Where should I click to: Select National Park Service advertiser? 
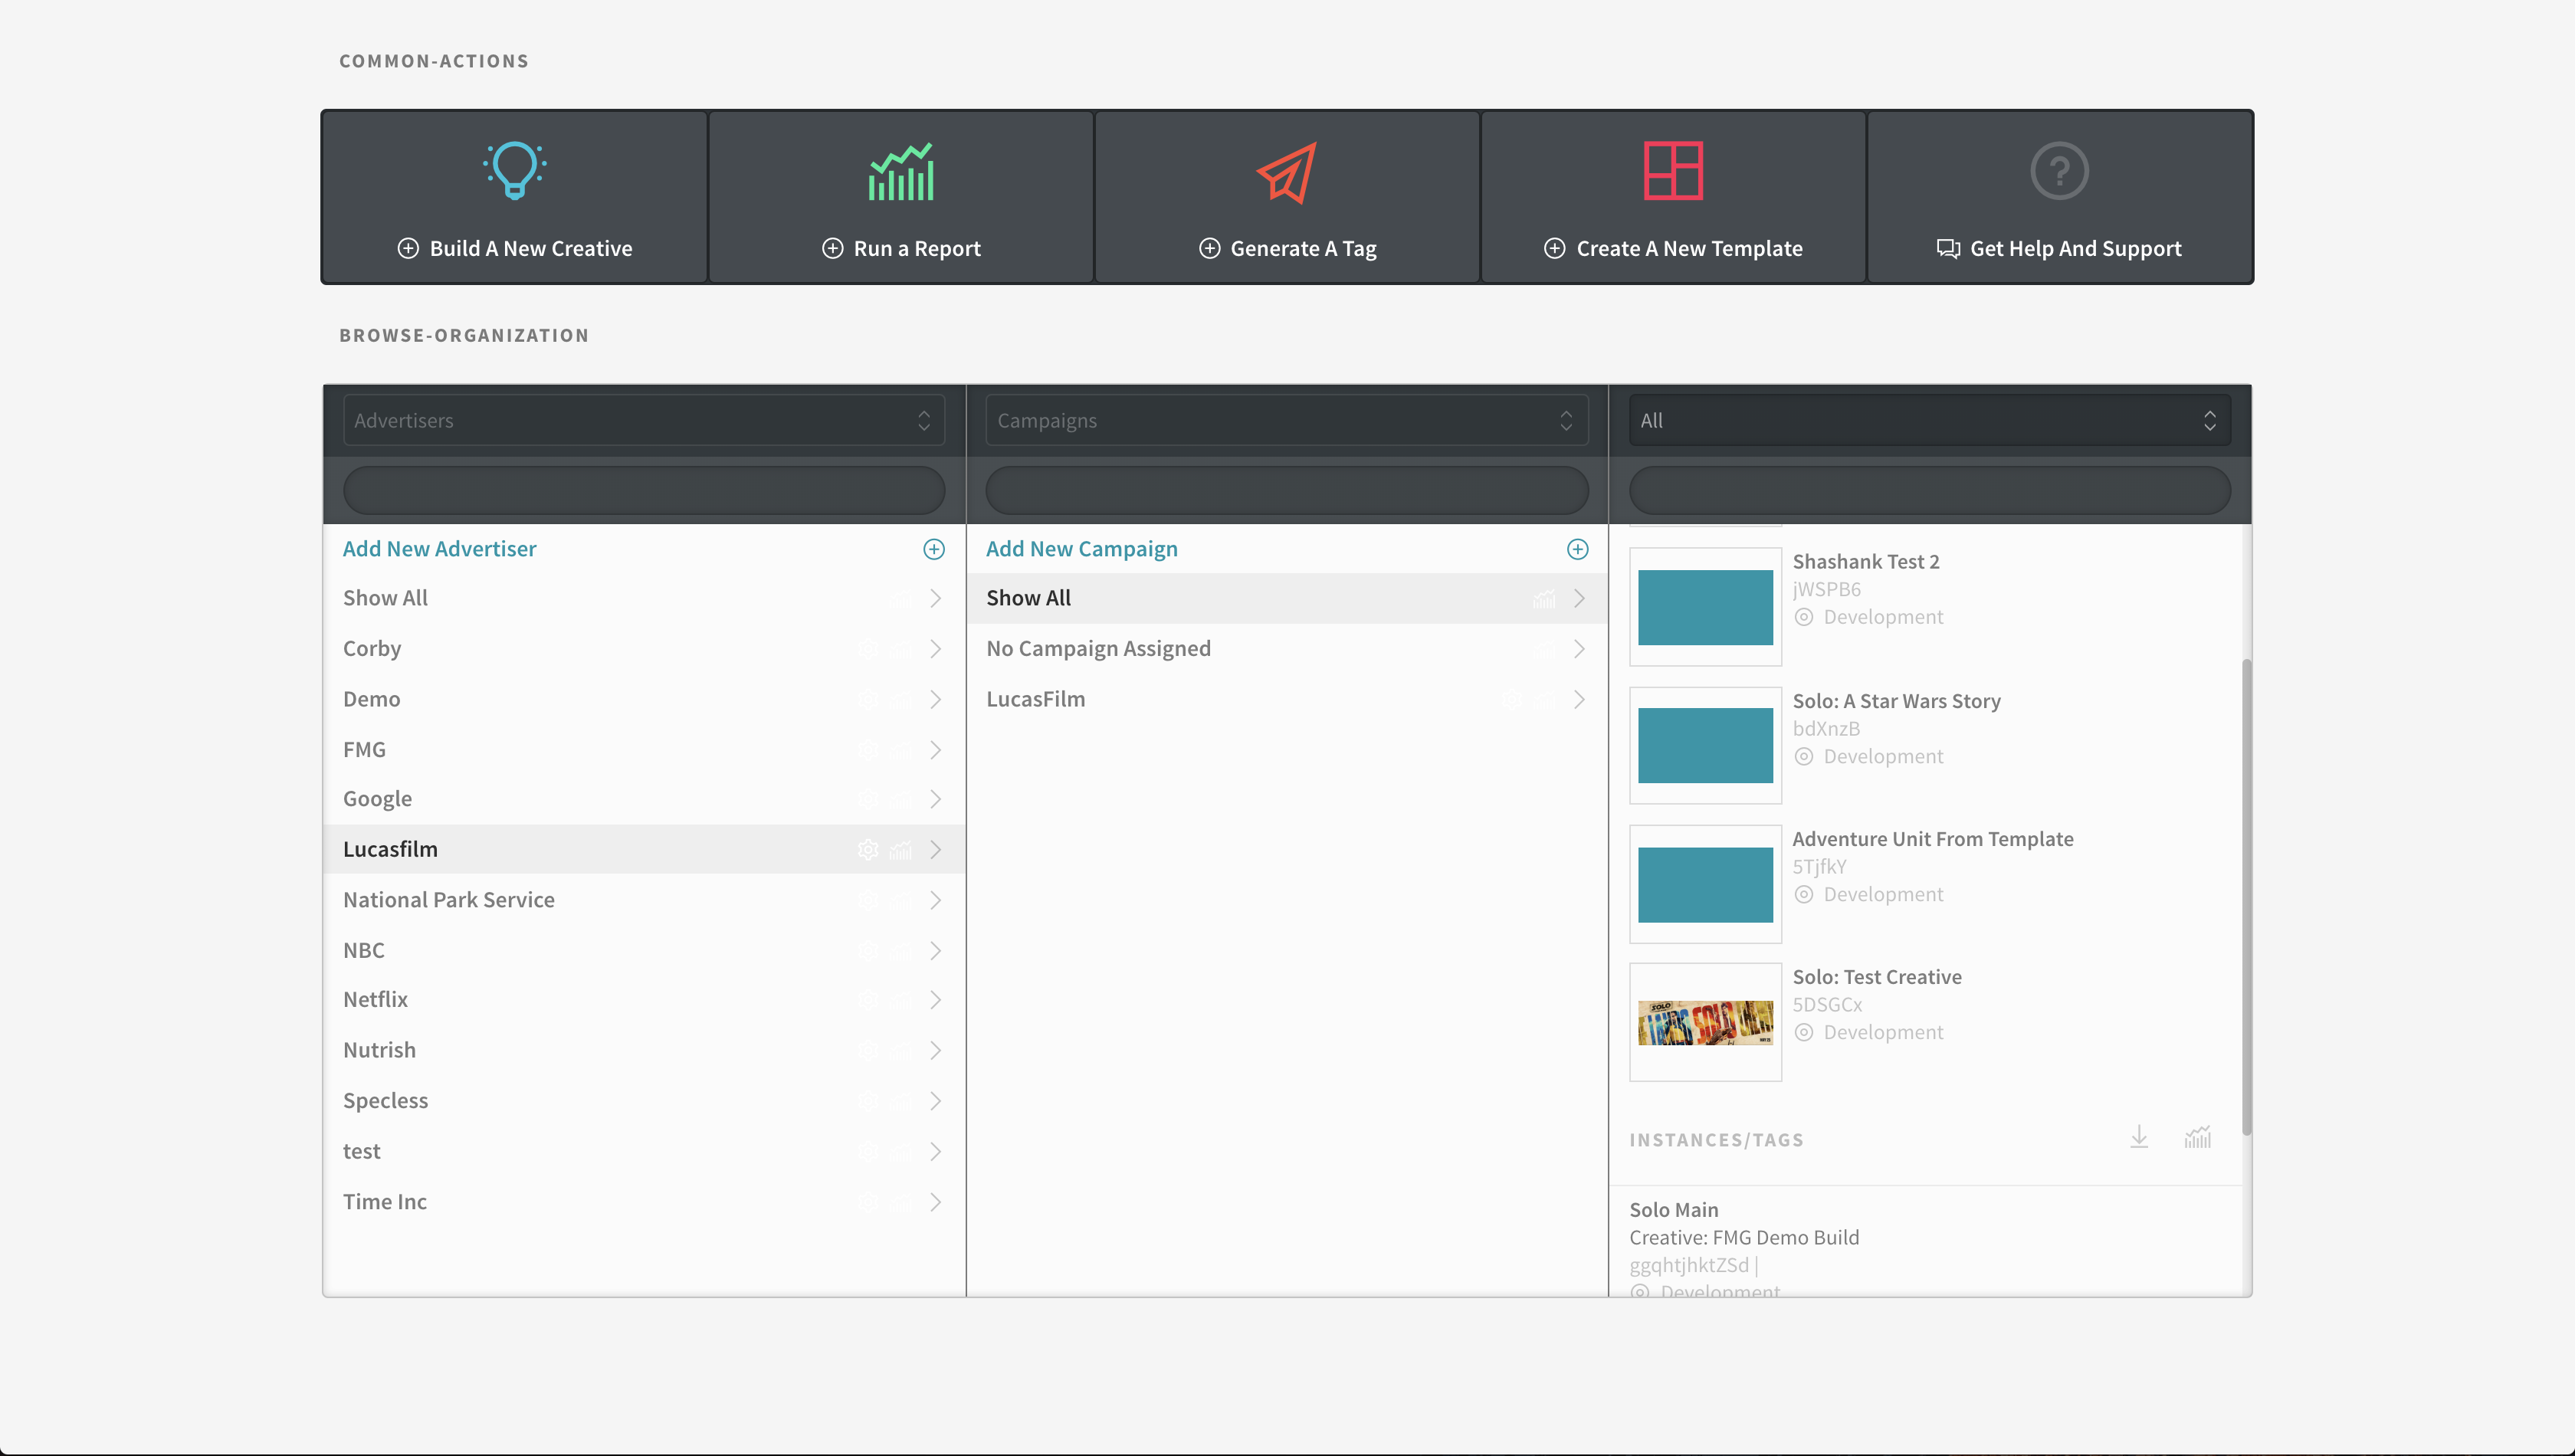click(x=644, y=900)
